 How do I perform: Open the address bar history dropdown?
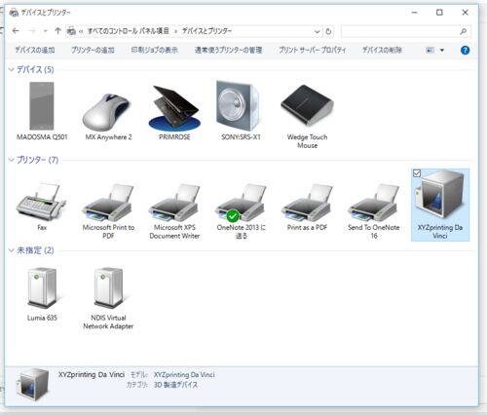pyautogui.click(x=318, y=31)
